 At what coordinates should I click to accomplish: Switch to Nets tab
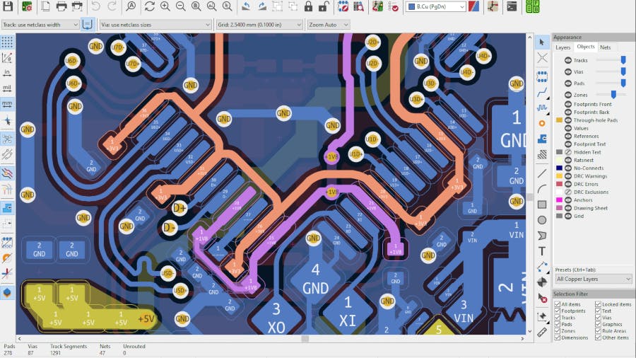tap(606, 47)
